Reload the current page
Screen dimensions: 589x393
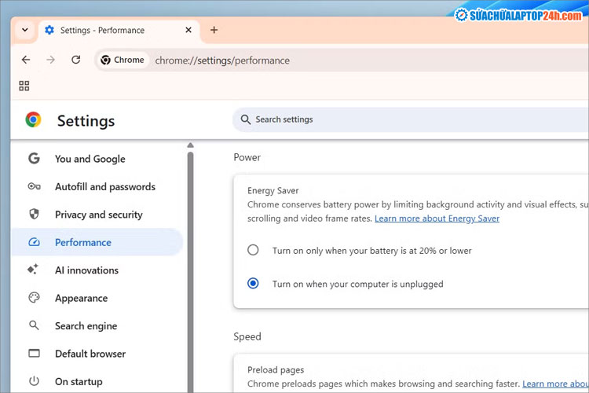(x=76, y=60)
